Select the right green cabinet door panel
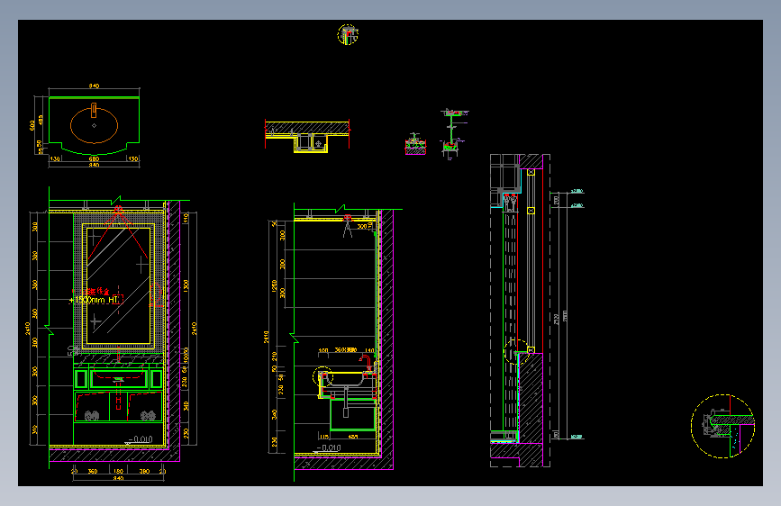Screen dimensions: 781x506 (157, 379)
